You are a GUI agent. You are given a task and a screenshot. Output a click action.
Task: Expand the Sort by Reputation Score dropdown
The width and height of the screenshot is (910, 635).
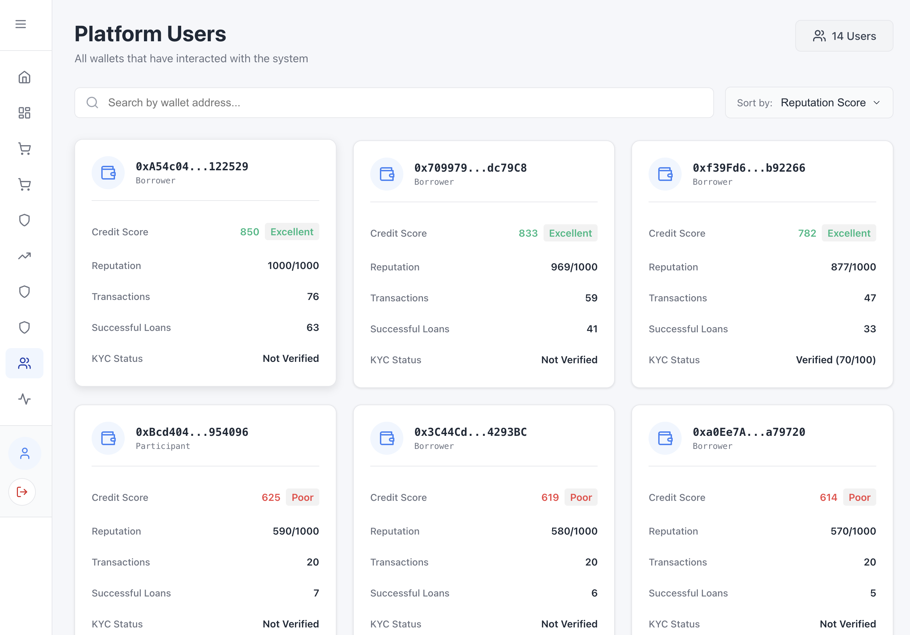point(808,103)
